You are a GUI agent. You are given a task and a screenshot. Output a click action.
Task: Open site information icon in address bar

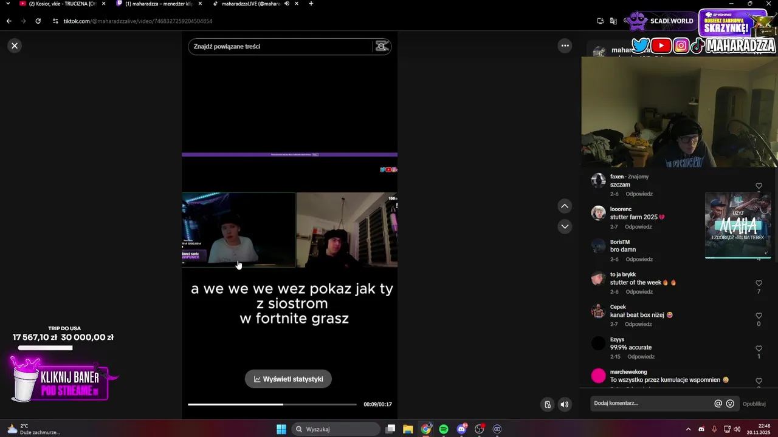pyautogui.click(x=55, y=21)
